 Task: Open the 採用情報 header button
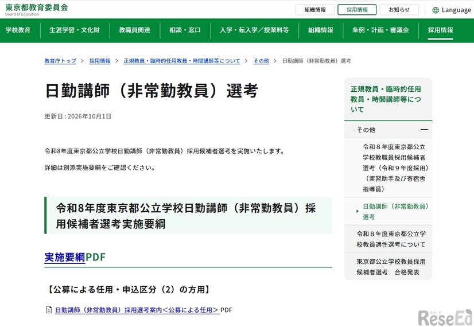(357, 10)
